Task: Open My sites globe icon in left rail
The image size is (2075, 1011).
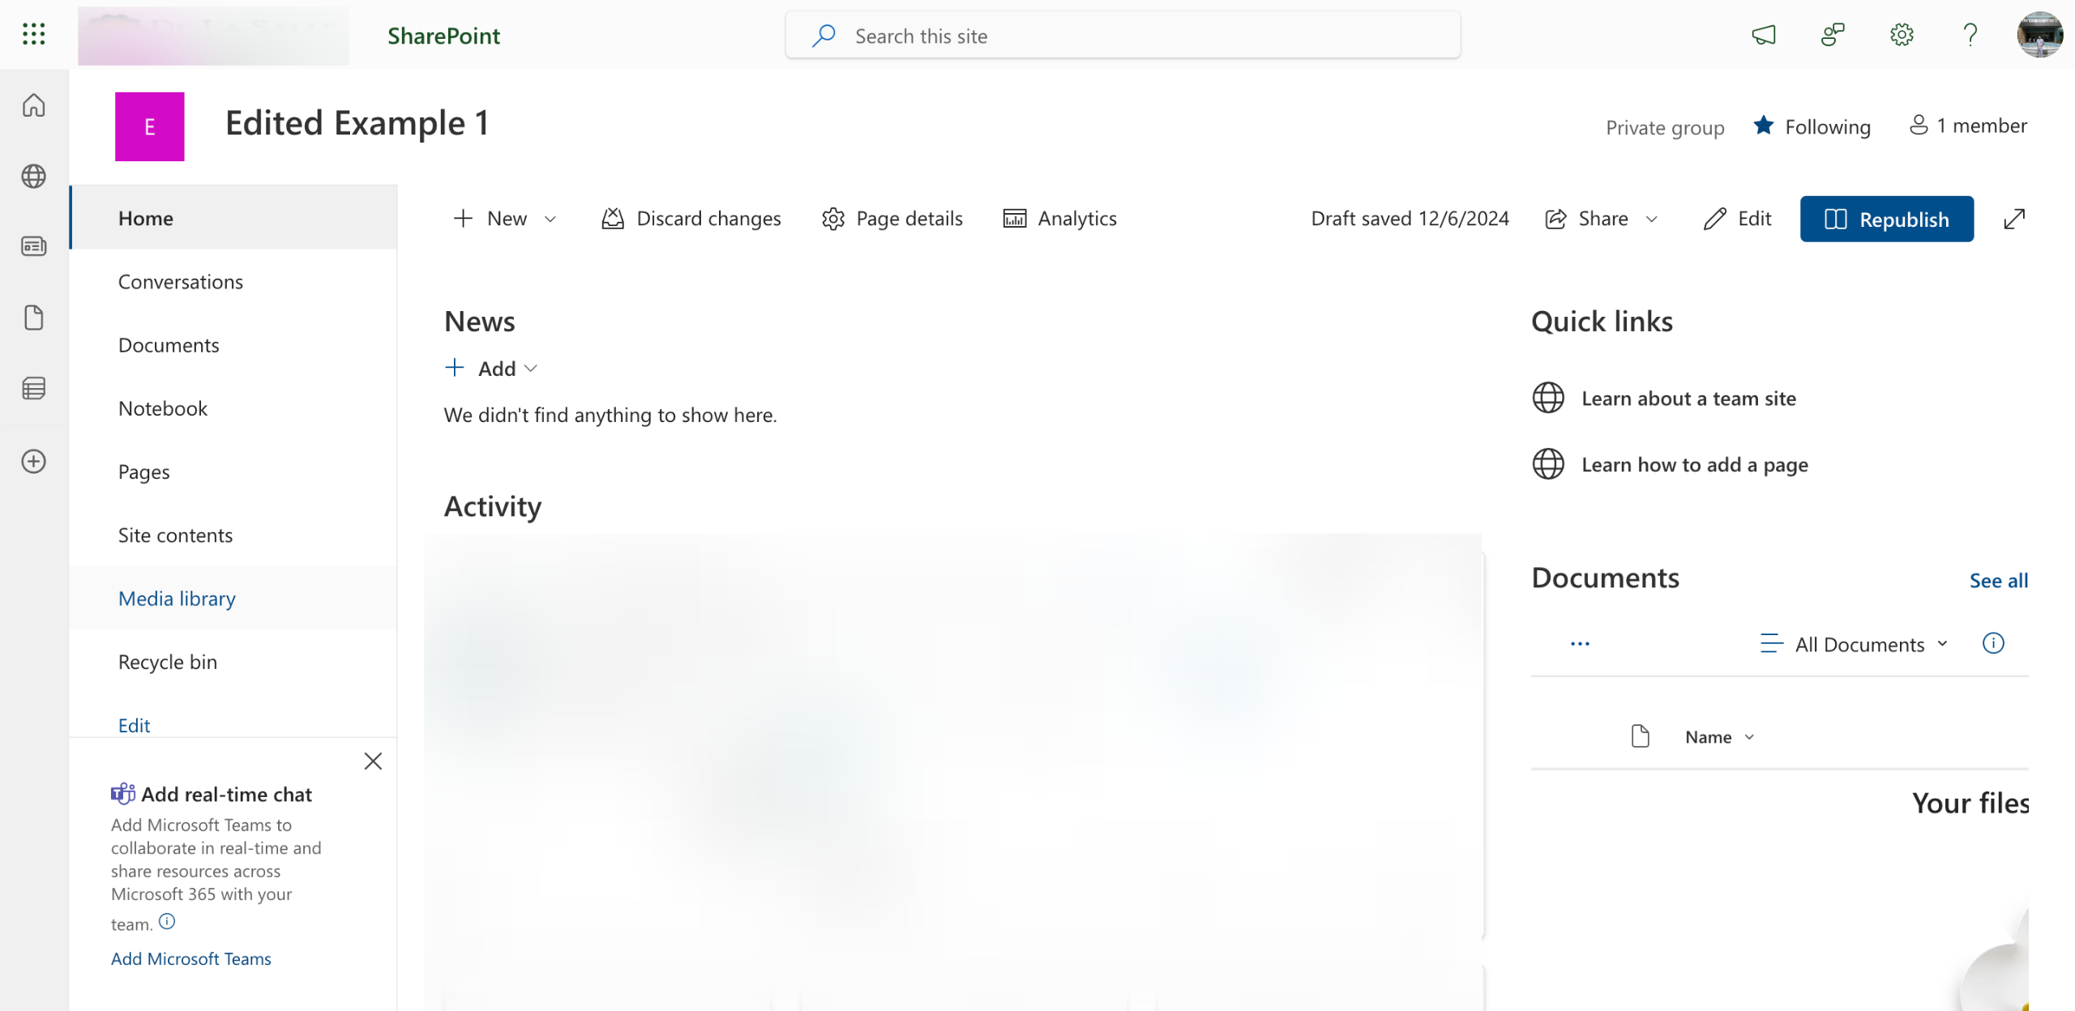Action: pos(33,176)
